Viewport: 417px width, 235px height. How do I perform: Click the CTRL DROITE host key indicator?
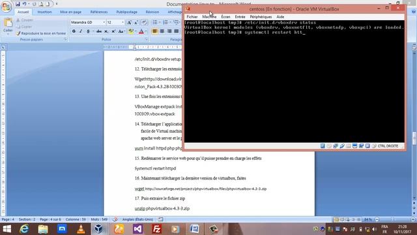point(388,146)
